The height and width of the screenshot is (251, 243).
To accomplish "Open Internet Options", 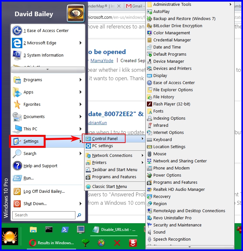I will point(190,133).
